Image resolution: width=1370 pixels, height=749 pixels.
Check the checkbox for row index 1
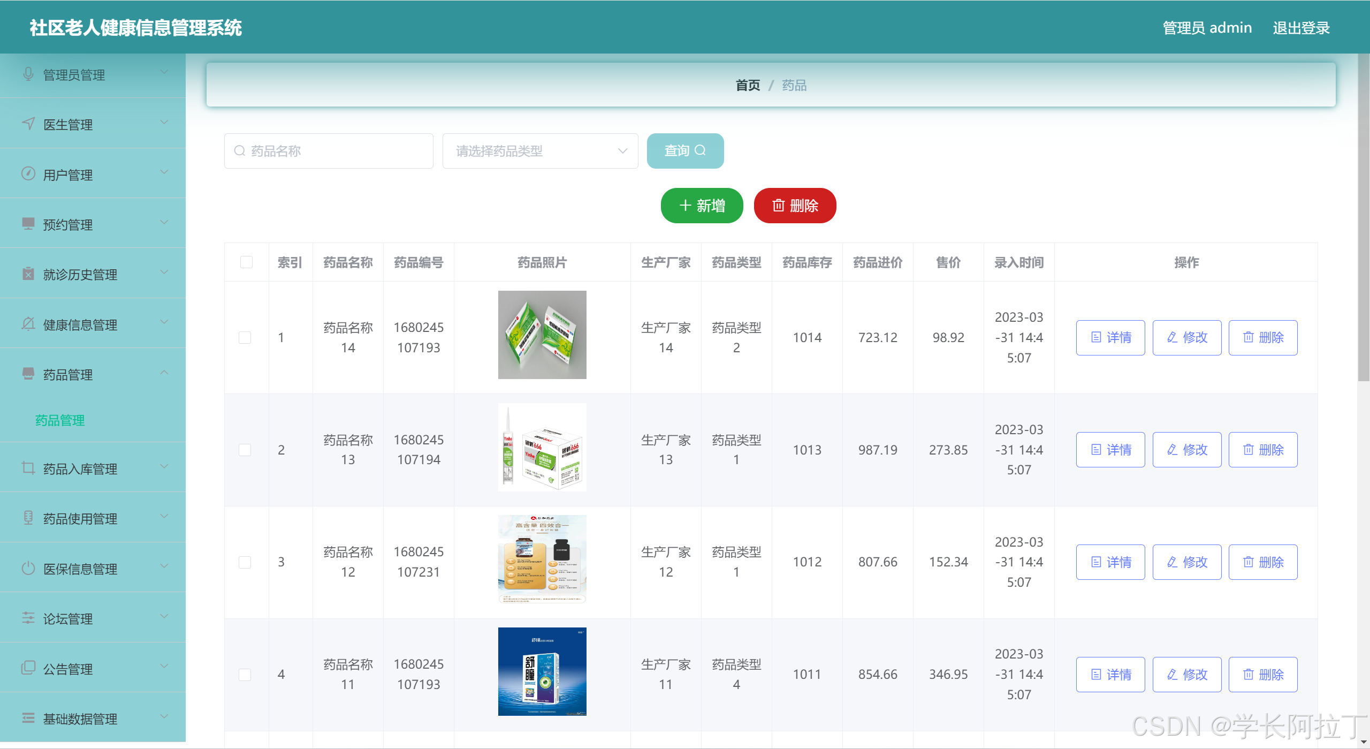click(x=245, y=338)
